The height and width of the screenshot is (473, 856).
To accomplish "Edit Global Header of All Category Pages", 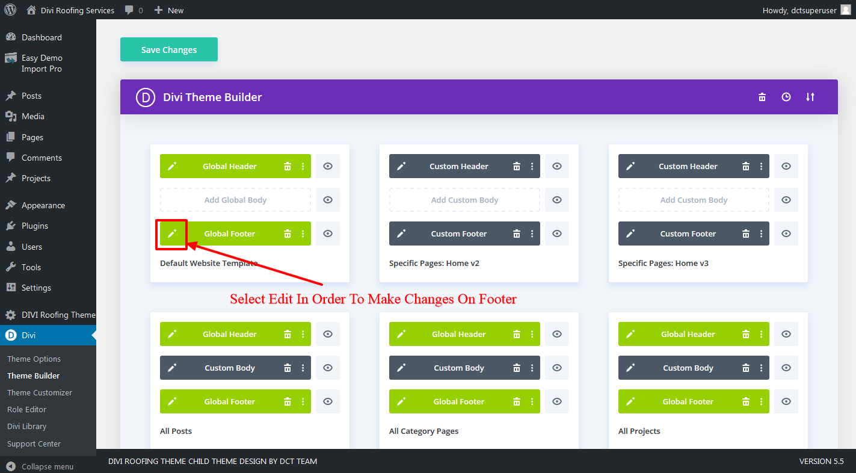I will click(x=401, y=334).
